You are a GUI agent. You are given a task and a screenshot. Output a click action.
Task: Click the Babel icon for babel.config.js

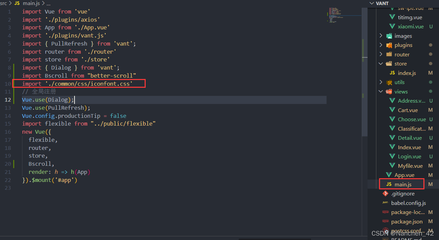(x=385, y=203)
